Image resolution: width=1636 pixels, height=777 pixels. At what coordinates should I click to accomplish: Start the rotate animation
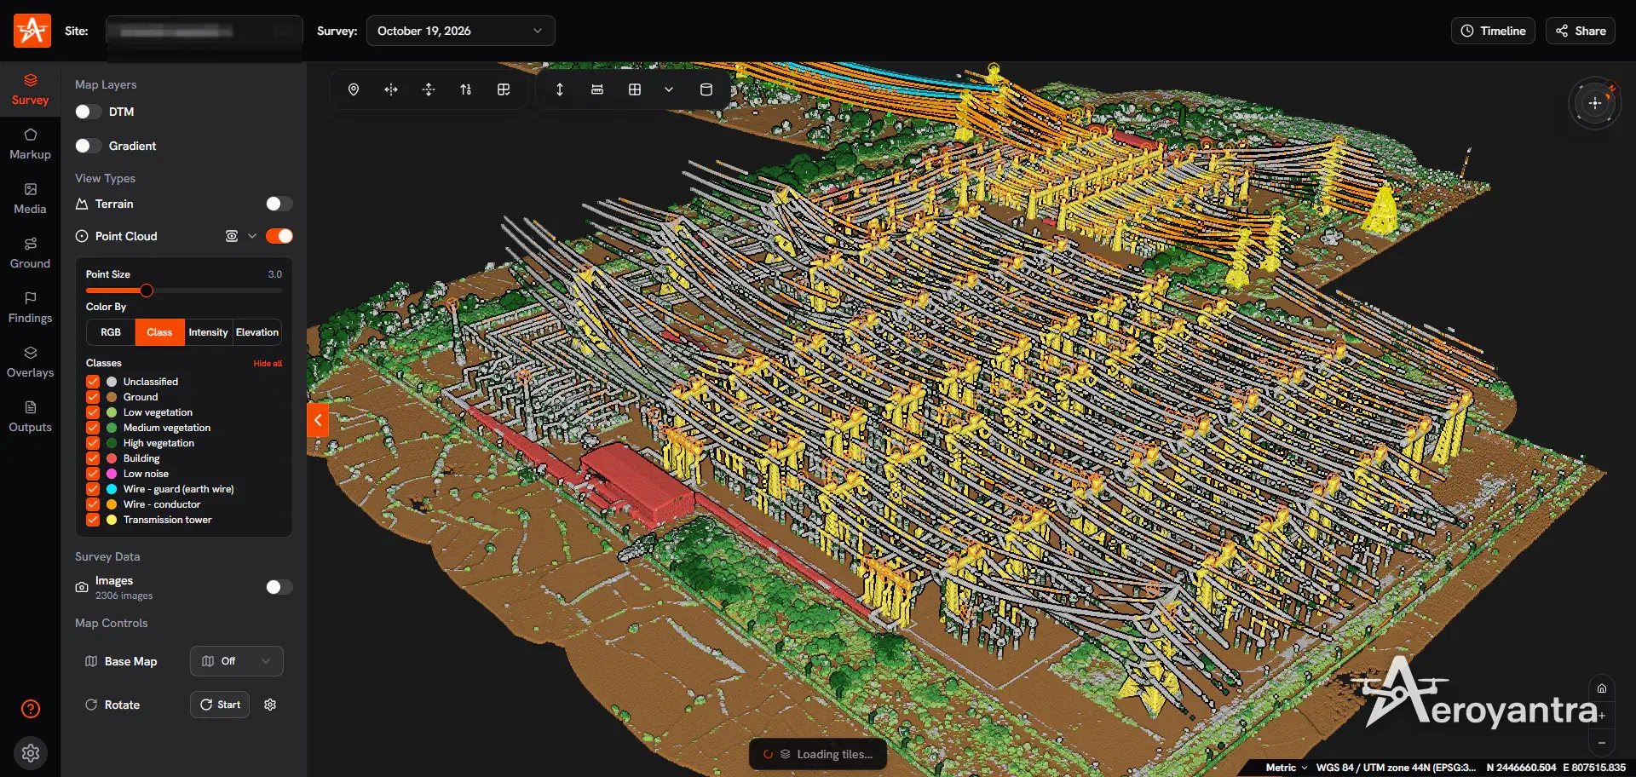coord(220,705)
